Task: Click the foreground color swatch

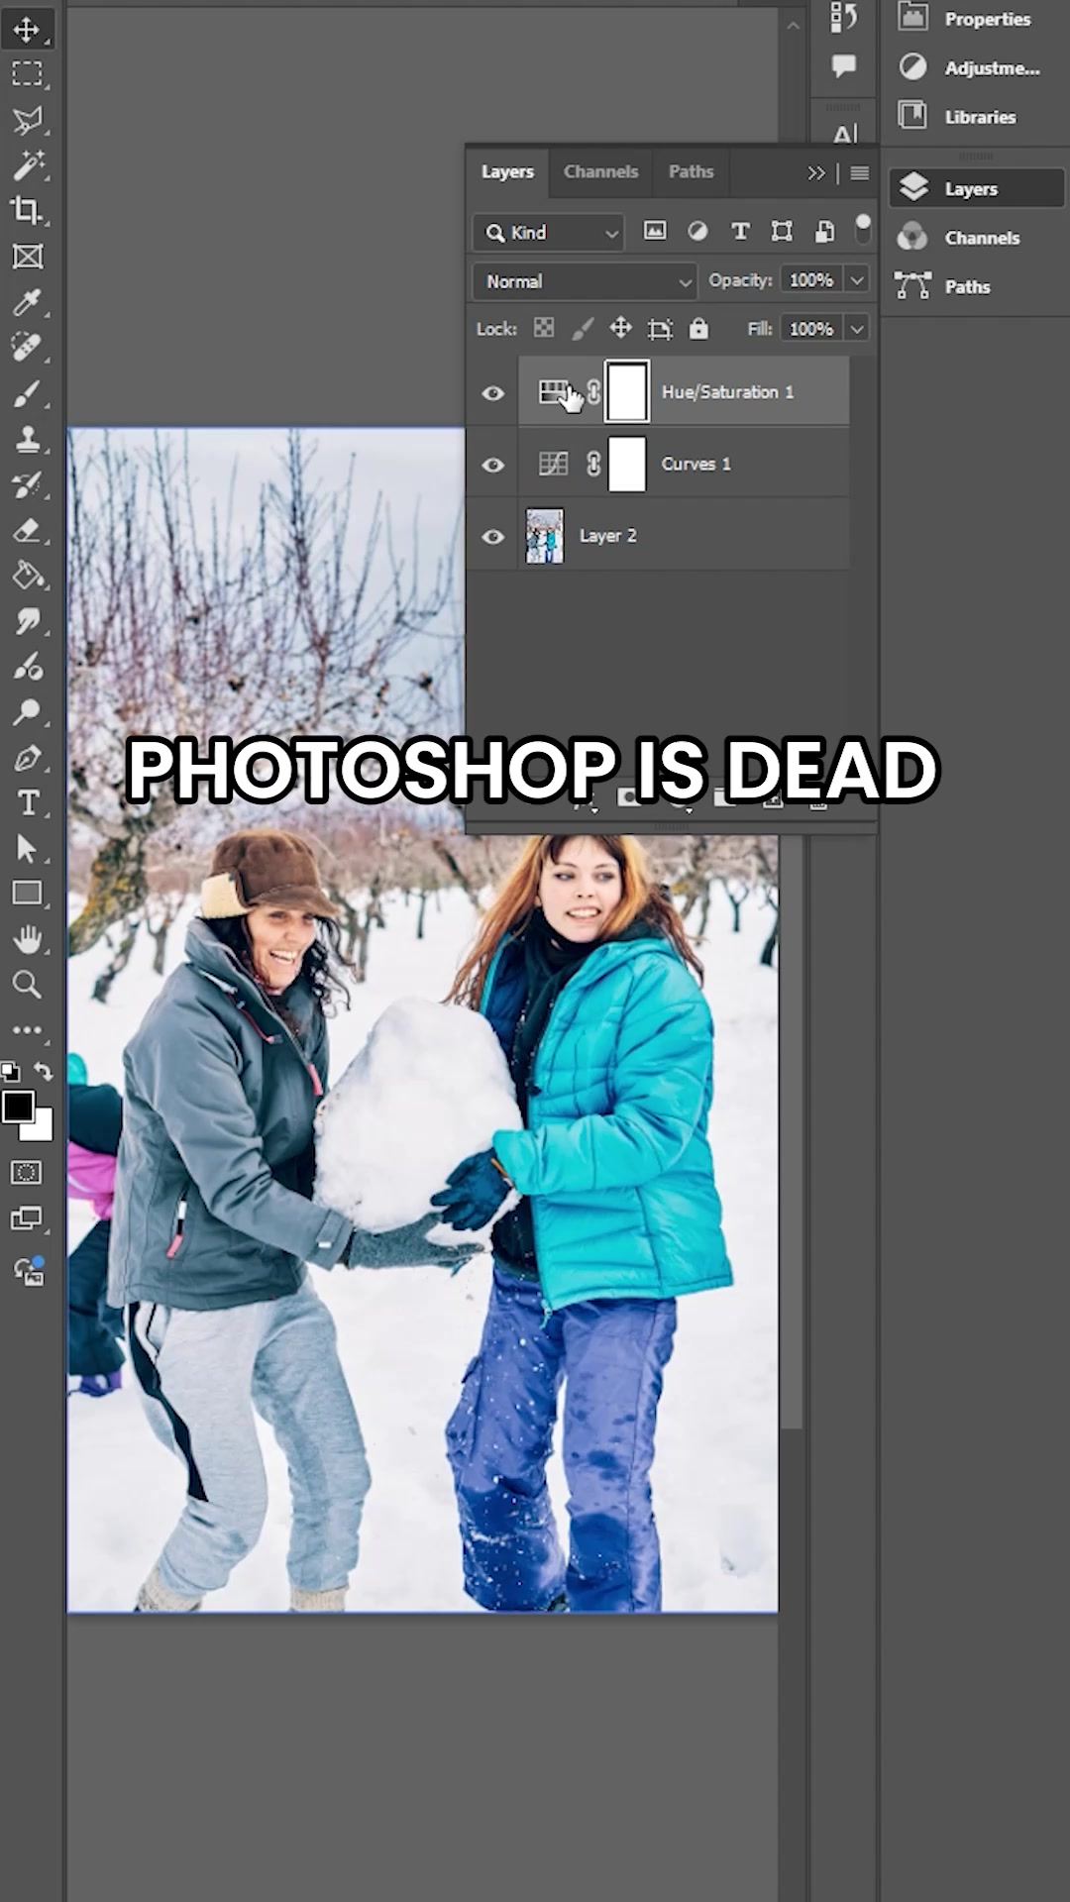Action: point(17,1106)
